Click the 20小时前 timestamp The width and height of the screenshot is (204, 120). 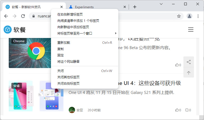pyautogui.click(x=94, y=110)
